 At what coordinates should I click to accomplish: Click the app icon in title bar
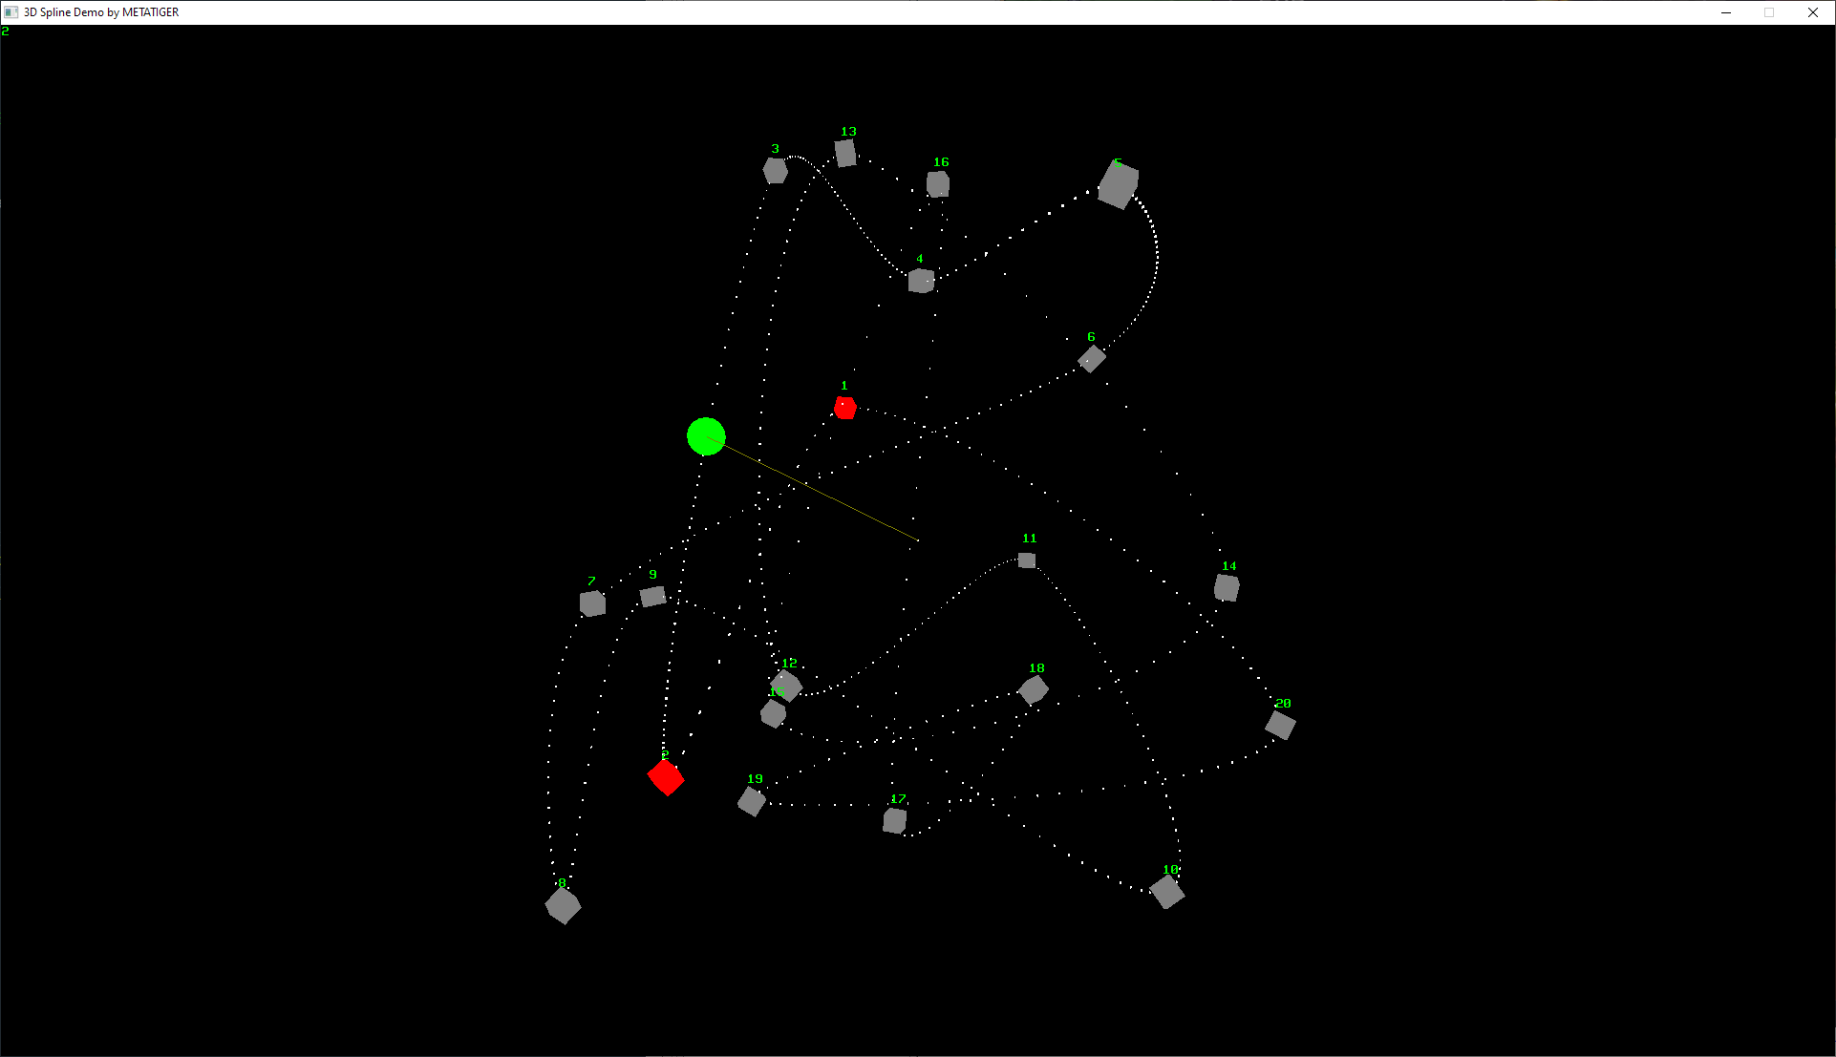11,12
